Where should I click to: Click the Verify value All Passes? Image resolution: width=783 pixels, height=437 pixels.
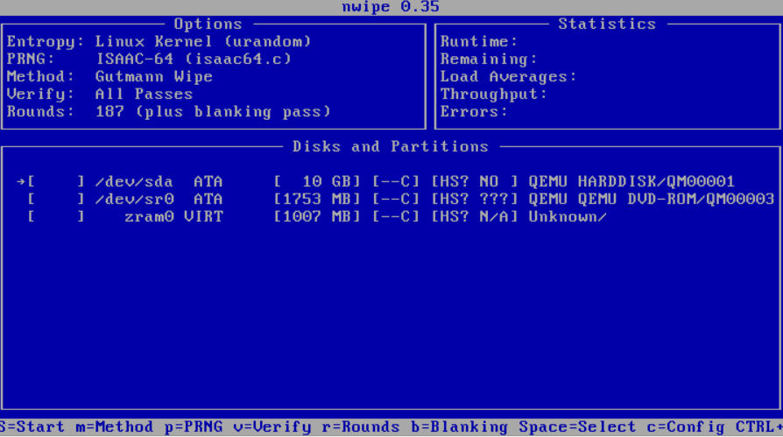click(x=144, y=94)
